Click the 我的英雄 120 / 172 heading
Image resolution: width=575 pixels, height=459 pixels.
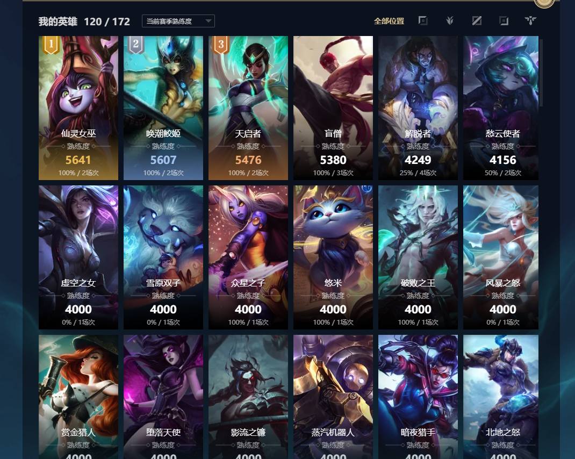[x=84, y=21]
